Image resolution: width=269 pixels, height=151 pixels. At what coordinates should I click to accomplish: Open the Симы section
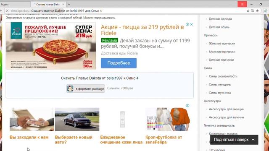coord(208,68)
